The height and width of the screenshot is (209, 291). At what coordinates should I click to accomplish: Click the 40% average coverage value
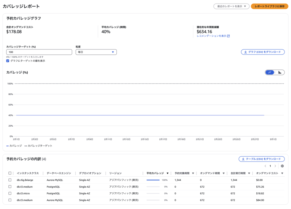tap(106, 32)
